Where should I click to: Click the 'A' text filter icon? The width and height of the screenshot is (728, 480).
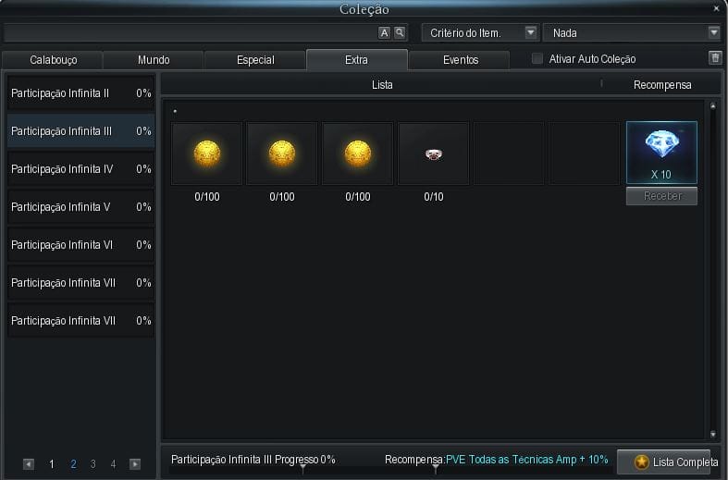pyautogui.click(x=385, y=32)
